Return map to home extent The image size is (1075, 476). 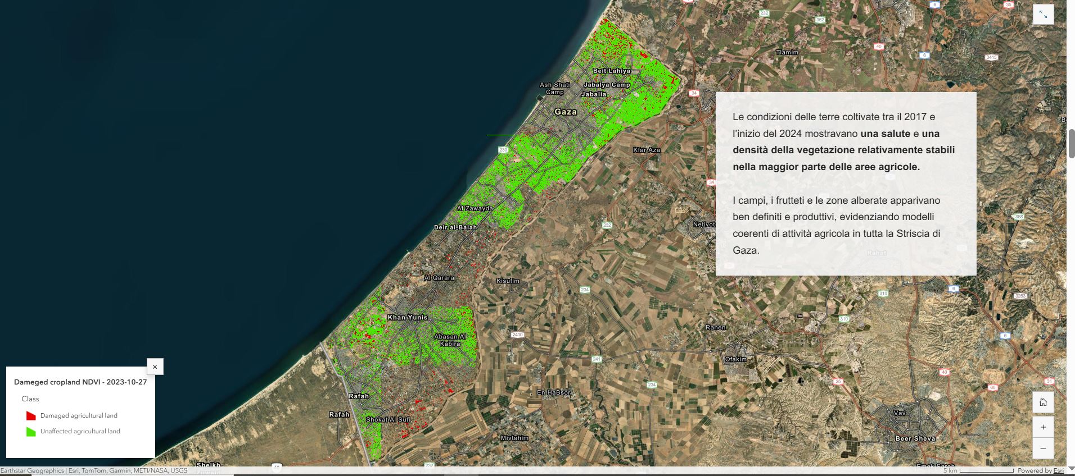tap(1043, 402)
